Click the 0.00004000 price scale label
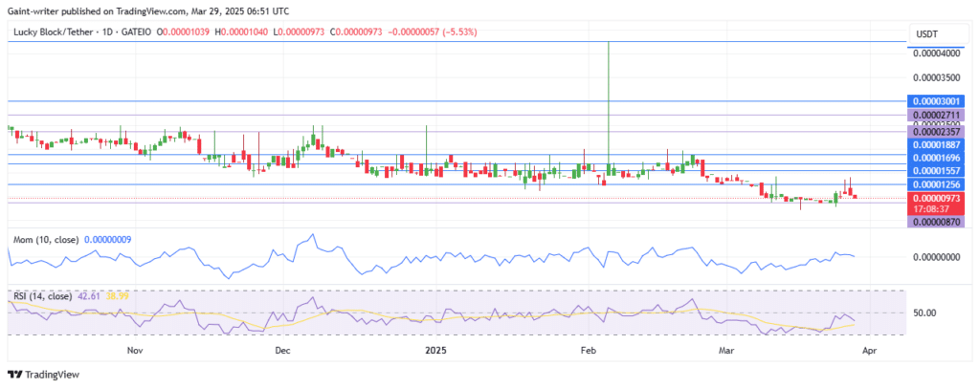980x388 pixels. pyautogui.click(x=937, y=54)
